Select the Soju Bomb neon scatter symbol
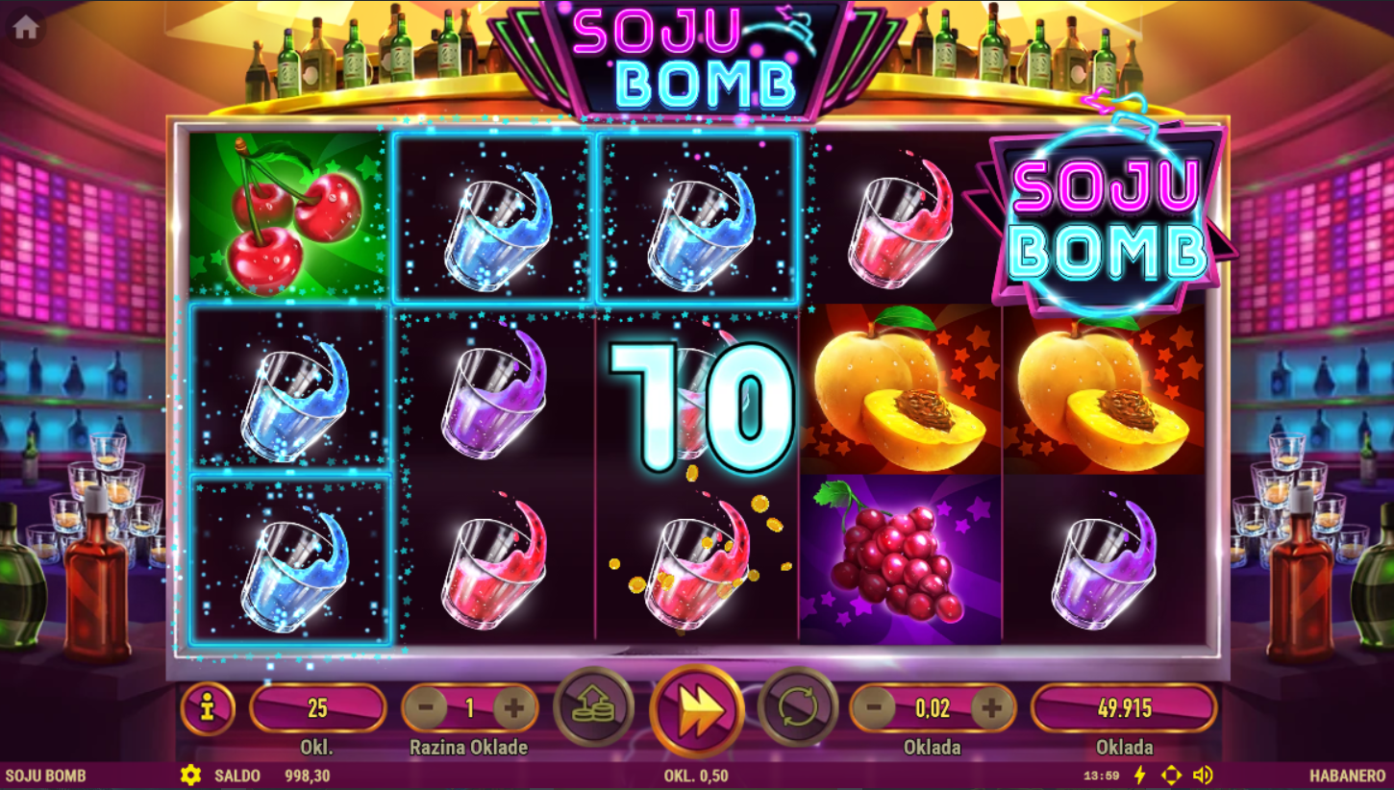Image resolution: width=1394 pixels, height=790 pixels. click(1108, 219)
